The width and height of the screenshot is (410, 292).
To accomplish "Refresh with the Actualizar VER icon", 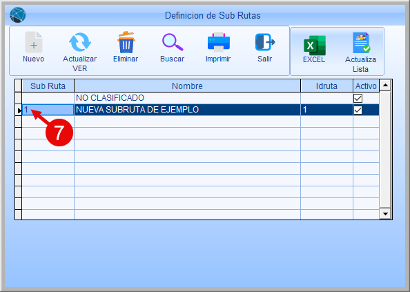I will point(80,42).
